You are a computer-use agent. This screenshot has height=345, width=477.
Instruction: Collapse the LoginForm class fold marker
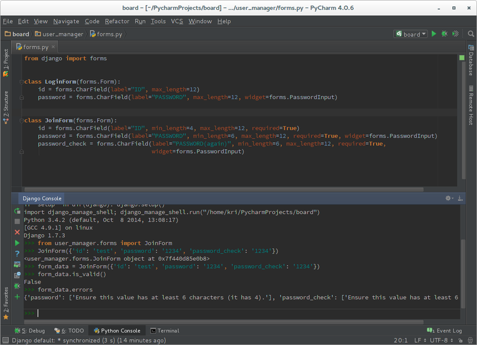(x=22, y=81)
